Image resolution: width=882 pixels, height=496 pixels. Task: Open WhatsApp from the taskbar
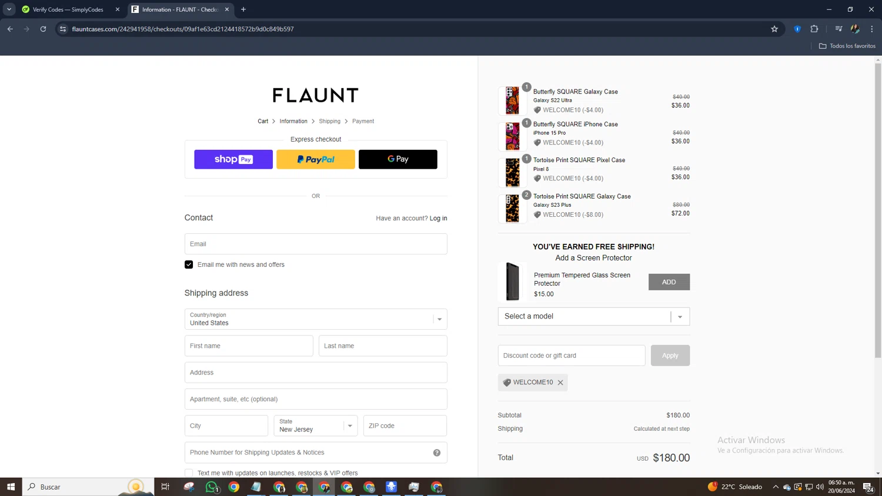pyautogui.click(x=212, y=487)
